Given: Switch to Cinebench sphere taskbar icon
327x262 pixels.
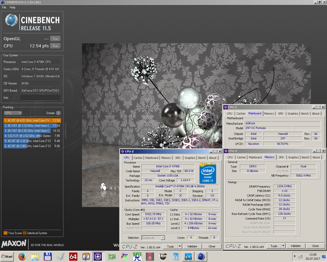Looking at the screenshot, I should [x=201, y=257].
